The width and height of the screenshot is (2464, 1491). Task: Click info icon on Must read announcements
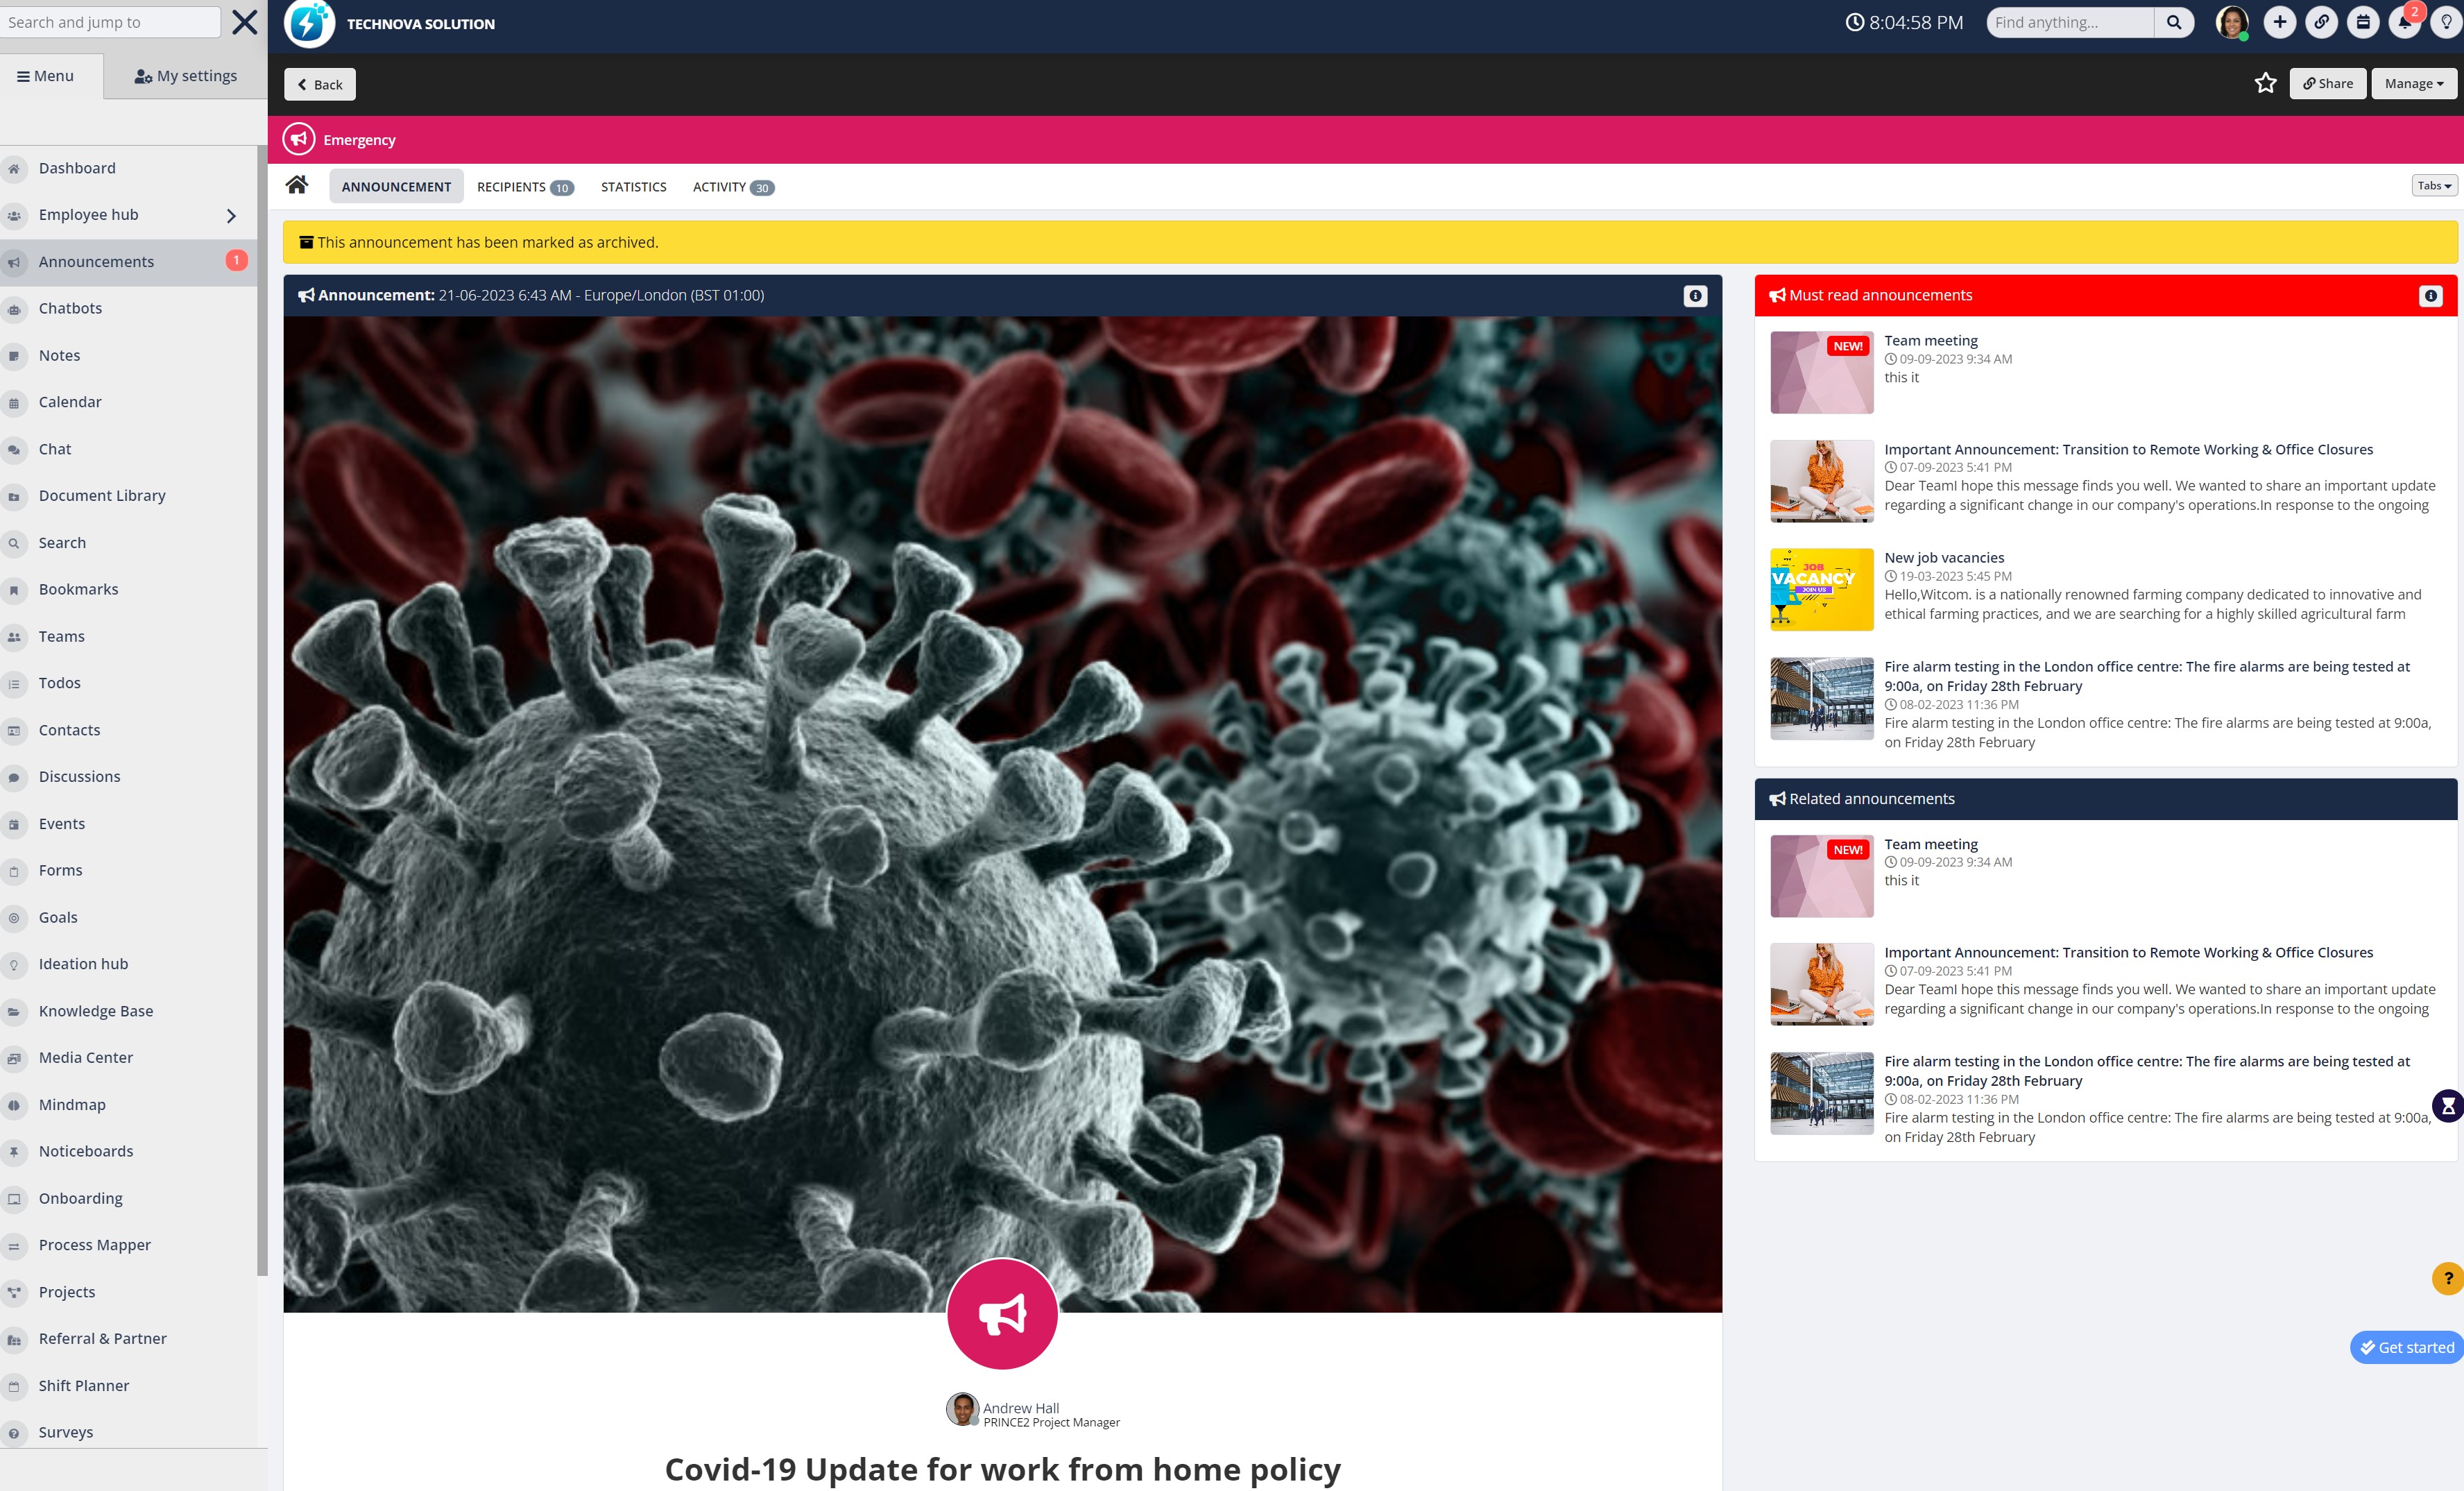point(2430,296)
